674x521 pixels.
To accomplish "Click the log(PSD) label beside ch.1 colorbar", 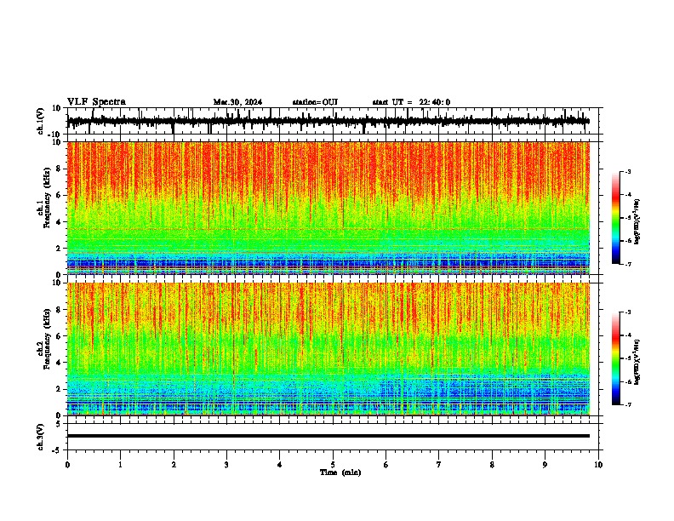I will click(637, 222).
